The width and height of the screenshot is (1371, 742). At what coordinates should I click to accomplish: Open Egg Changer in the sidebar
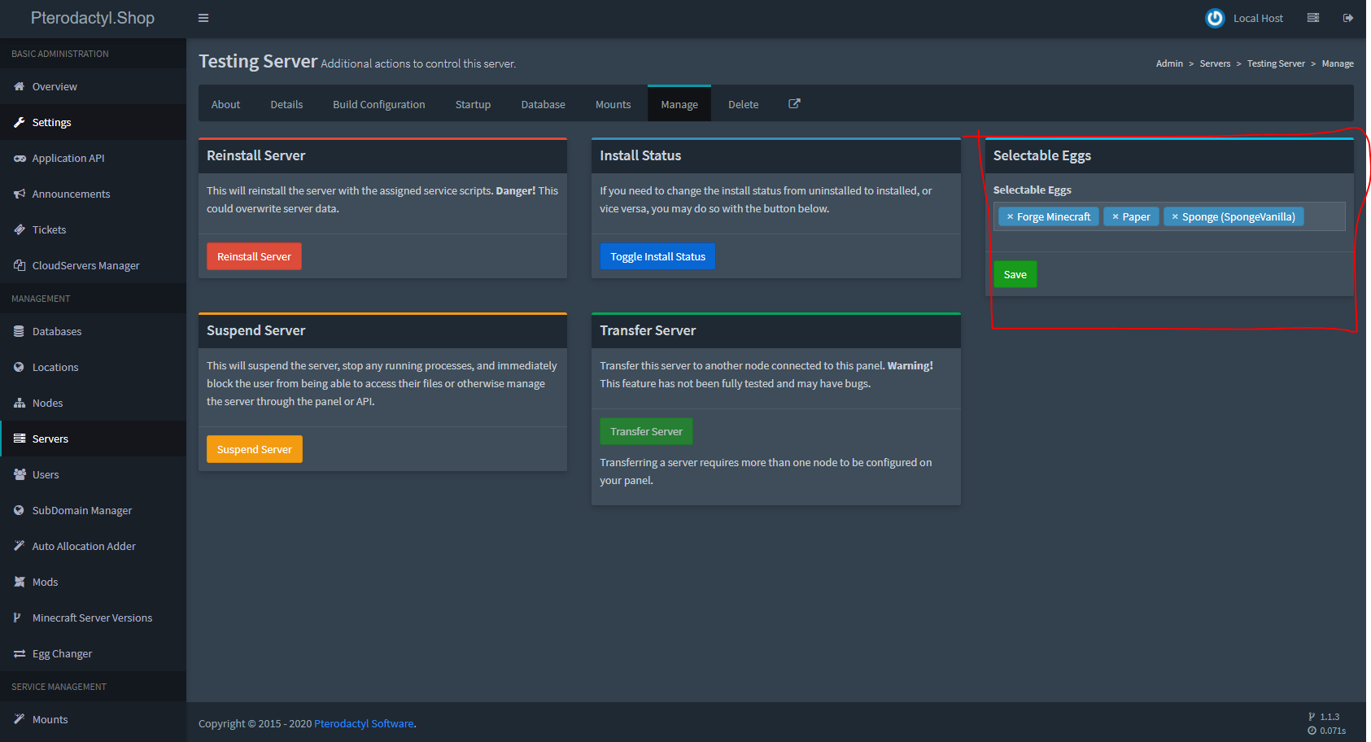tap(62, 654)
